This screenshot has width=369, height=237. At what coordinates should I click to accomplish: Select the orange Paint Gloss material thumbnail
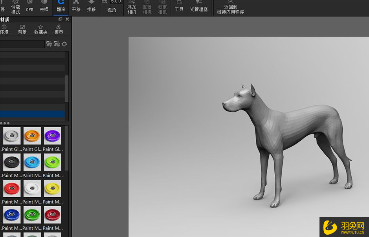(x=32, y=136)
